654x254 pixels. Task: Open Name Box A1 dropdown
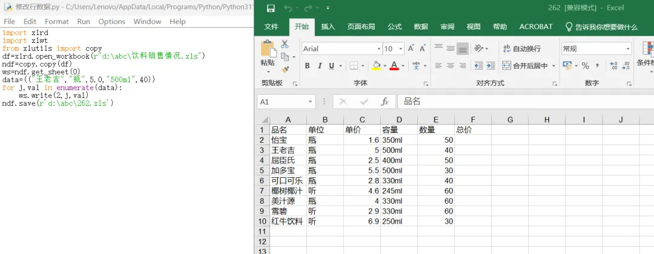click(x=310, y=102)
